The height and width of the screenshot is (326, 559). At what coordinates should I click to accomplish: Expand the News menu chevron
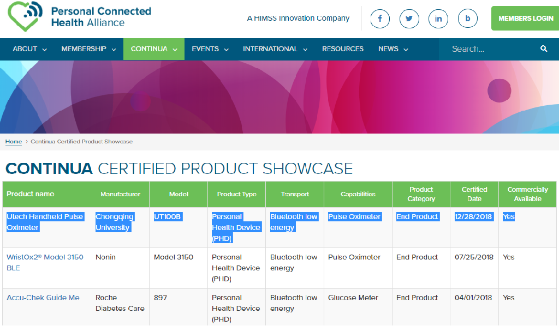[x=406, y=50]
